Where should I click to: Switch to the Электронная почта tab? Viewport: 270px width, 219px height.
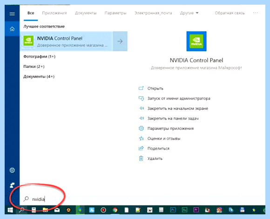(153, 13)
